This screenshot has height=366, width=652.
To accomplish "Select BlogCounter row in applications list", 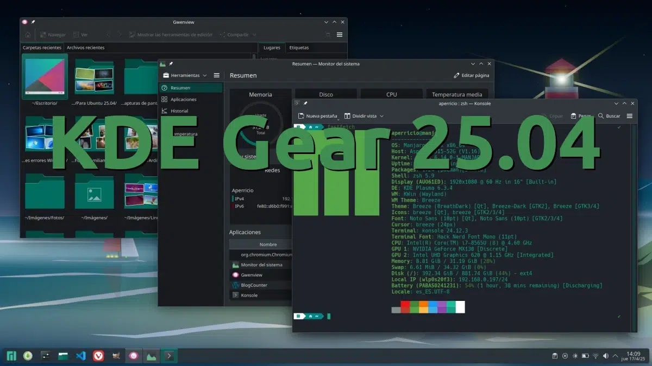I will tap(261, 285).
